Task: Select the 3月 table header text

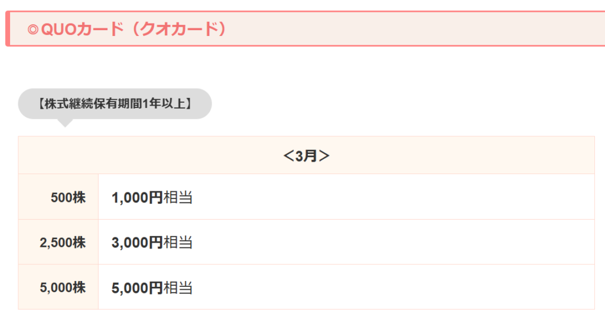Action: pyautogui.click(x=306, y=156)
